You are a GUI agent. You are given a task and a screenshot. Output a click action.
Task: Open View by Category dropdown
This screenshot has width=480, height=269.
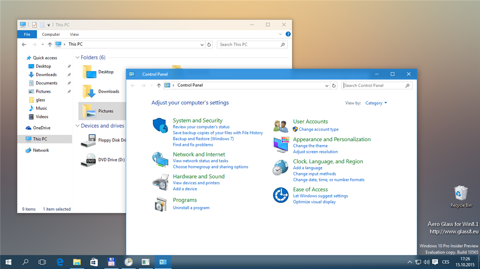(x=376, y=103)
